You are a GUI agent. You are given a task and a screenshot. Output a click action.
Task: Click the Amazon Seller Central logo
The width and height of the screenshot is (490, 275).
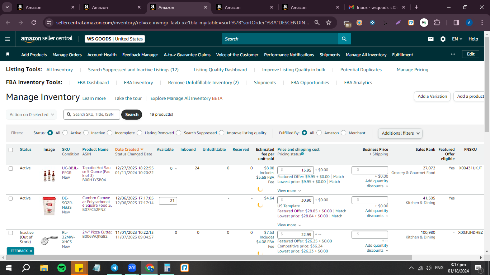click(x=47, y=39)
